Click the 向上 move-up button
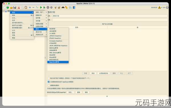This screenshot has width=171, height=108. [122, 73]
